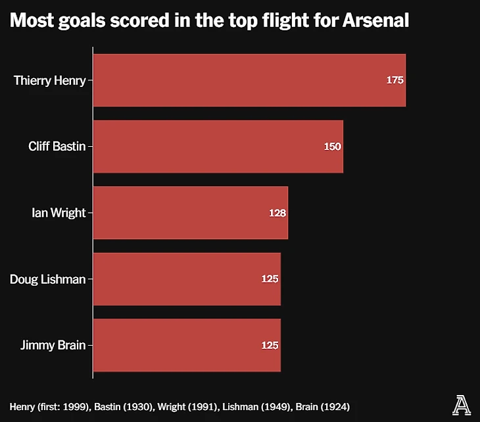Click the 128 value on Wright's bar

[277, 213]
